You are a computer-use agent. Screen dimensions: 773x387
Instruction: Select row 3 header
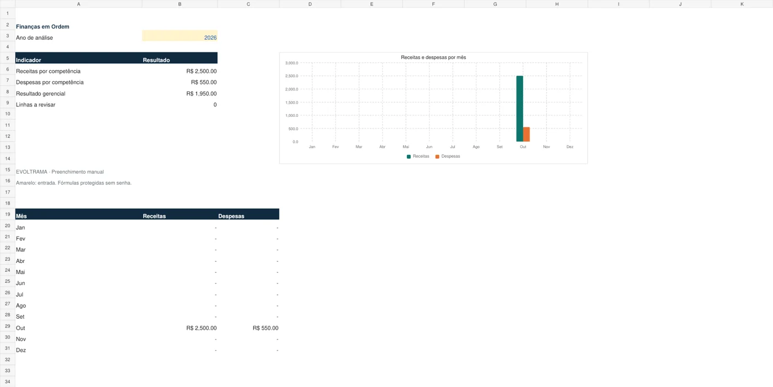(x=8, y=36)
